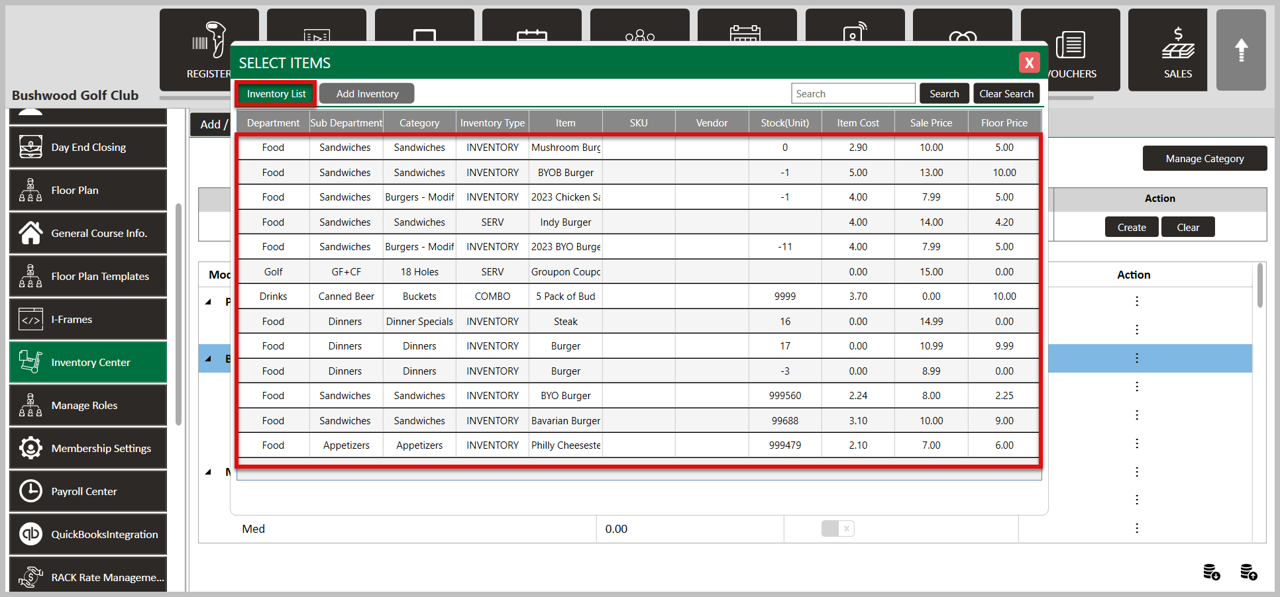Click the Burger row with stock -3
This screenshot has height=597, width=1280.
[x=638, y=371]
